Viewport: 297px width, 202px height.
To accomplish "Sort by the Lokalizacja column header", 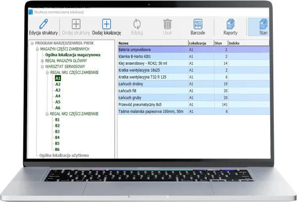I will (201, 43).
